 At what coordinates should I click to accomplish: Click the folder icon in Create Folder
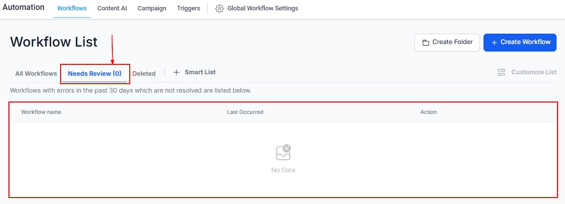[x=426, y=43]
